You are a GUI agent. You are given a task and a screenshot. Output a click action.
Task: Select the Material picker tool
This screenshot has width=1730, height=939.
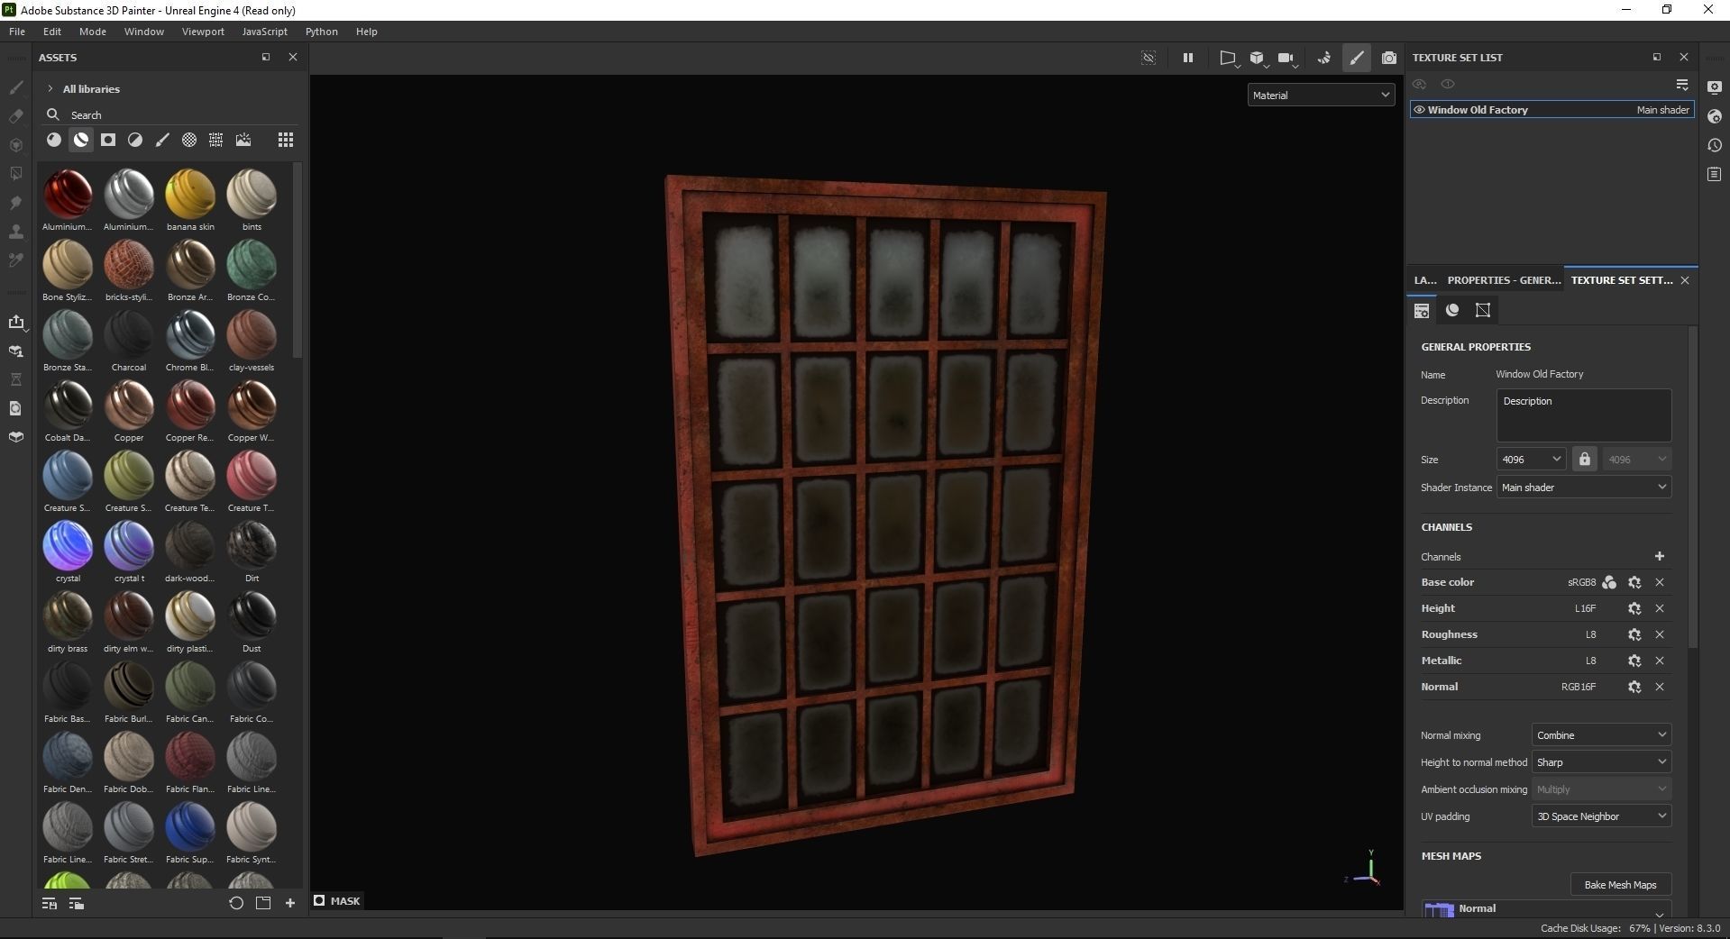(16, 260)
